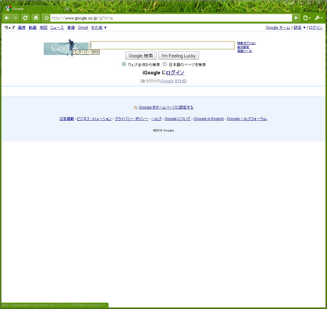Click the ©2010 Google copyright text

(163, 130)
